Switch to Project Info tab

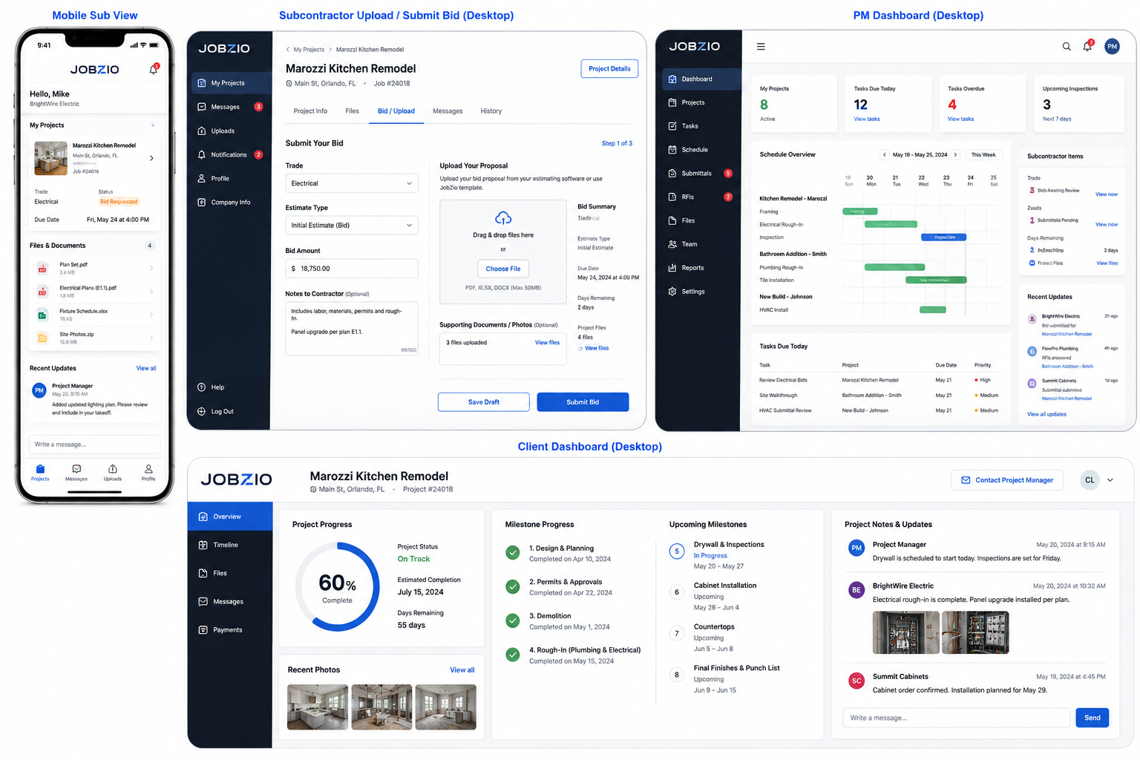[x=310, y=111]
